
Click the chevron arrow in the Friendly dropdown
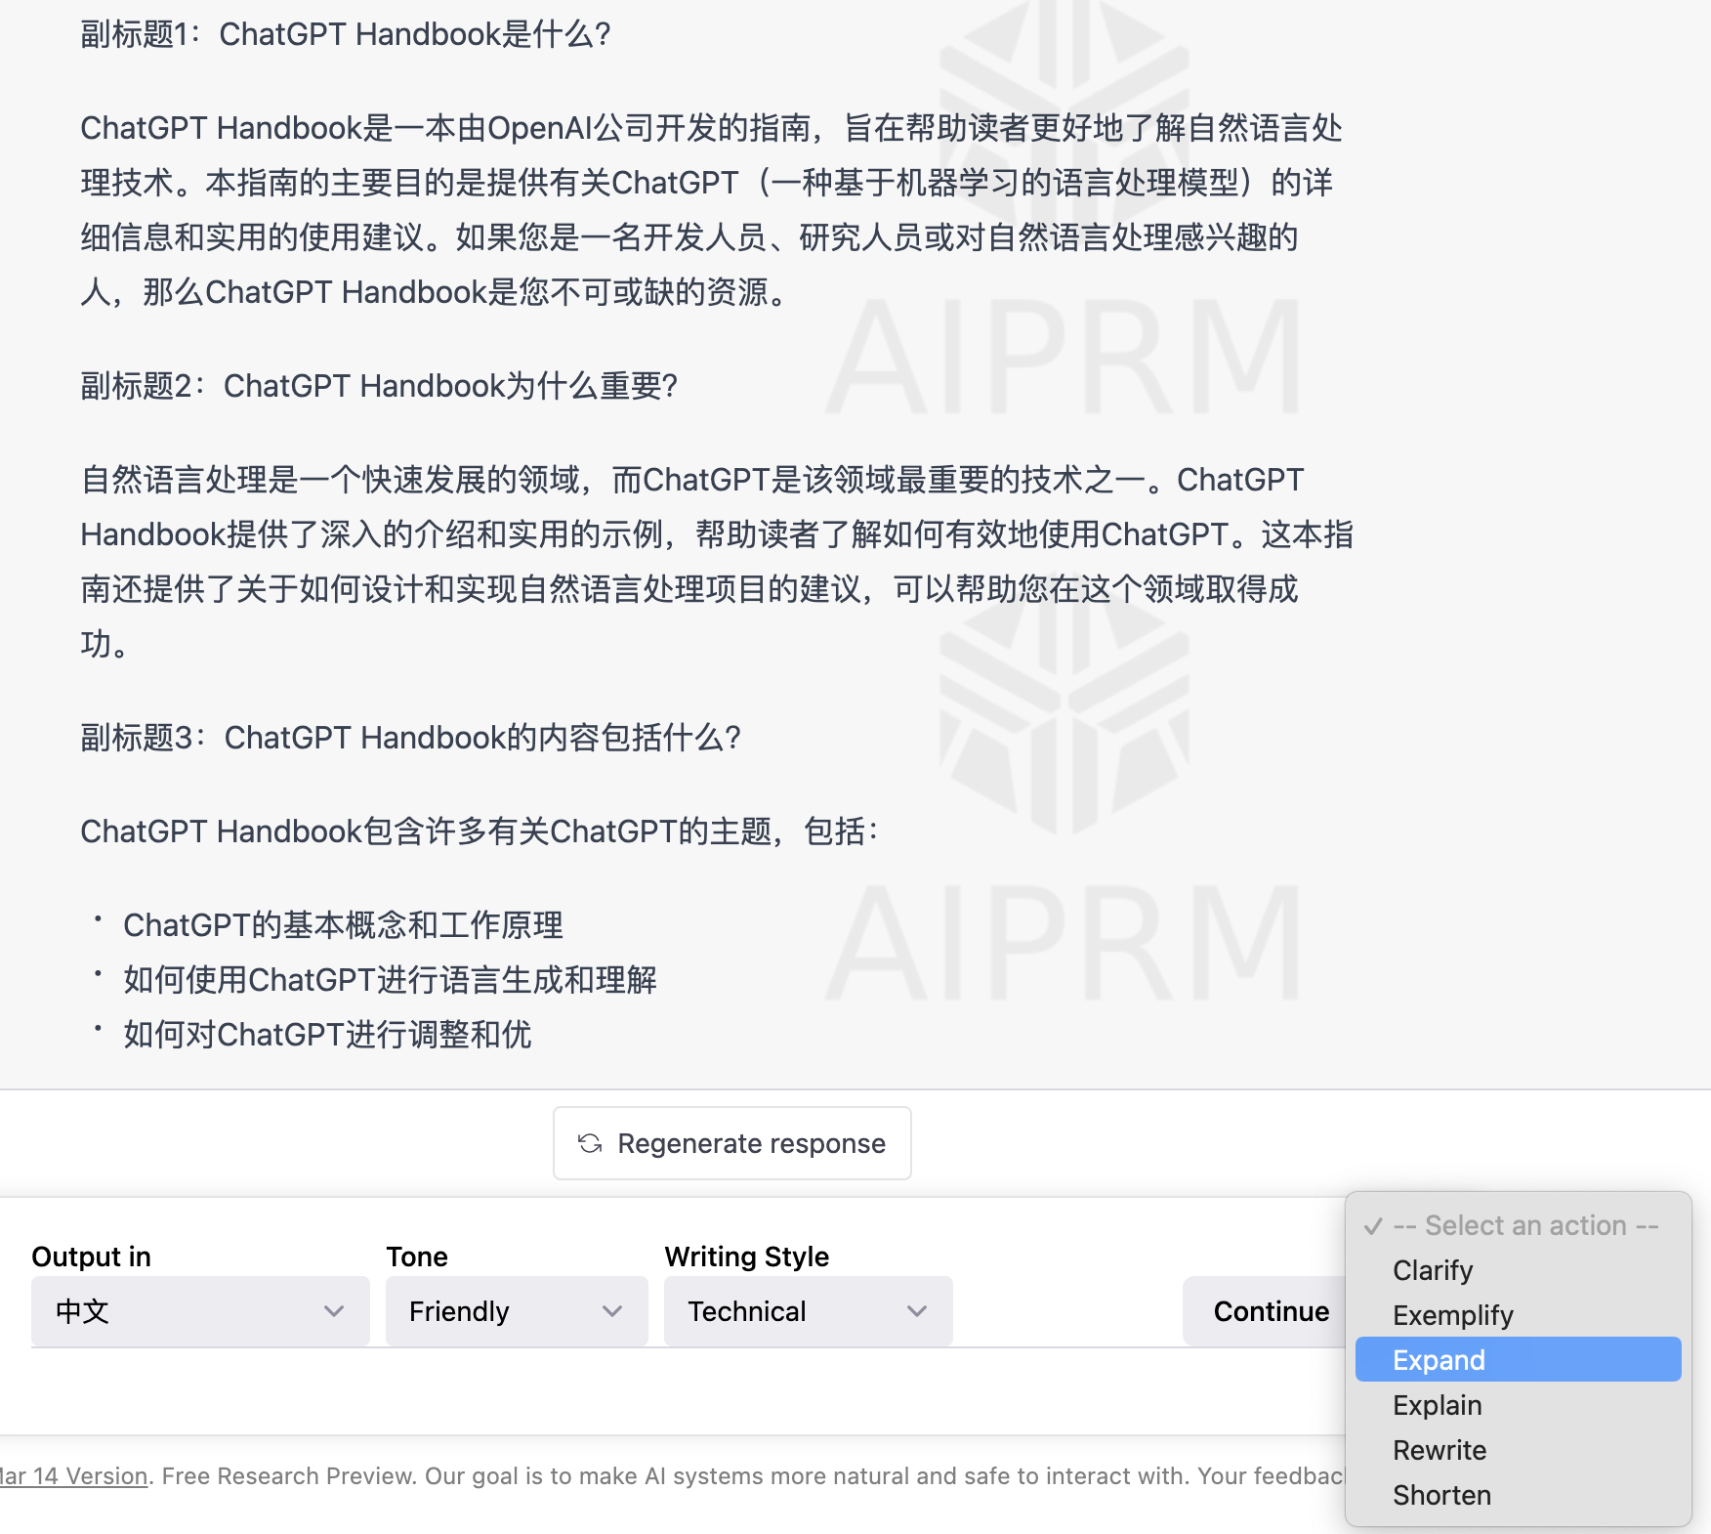pyautogui.click(x=612, y=1311)
